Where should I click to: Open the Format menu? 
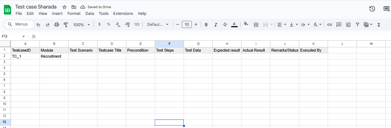click(74, 13)
